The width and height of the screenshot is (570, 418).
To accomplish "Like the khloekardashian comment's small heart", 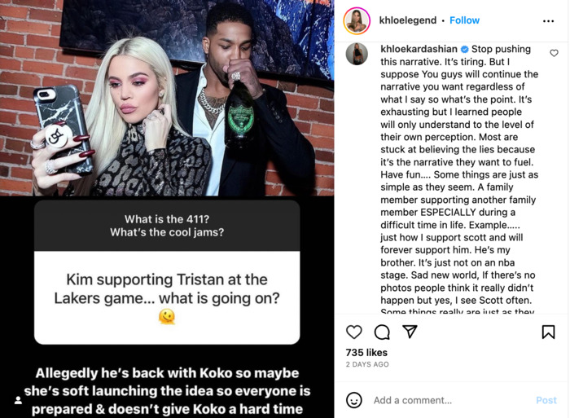I will (x=554, y=53).
